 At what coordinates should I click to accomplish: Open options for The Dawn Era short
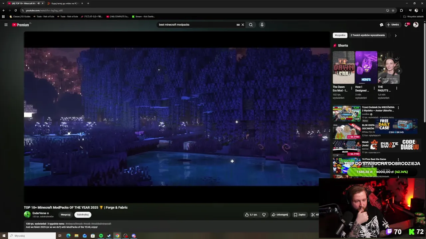pos(351,88)
